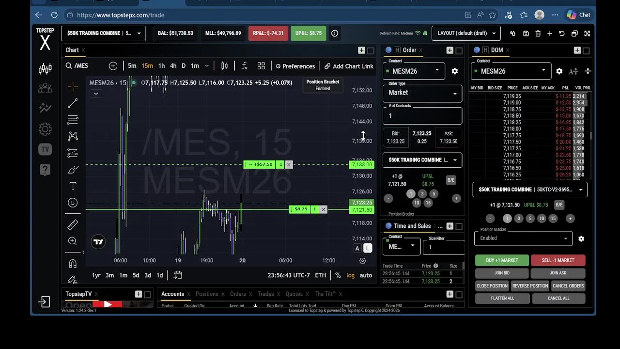Select quantity 15 in DOM panel
This screenshot has height=349, width=620.
[553, 219]
